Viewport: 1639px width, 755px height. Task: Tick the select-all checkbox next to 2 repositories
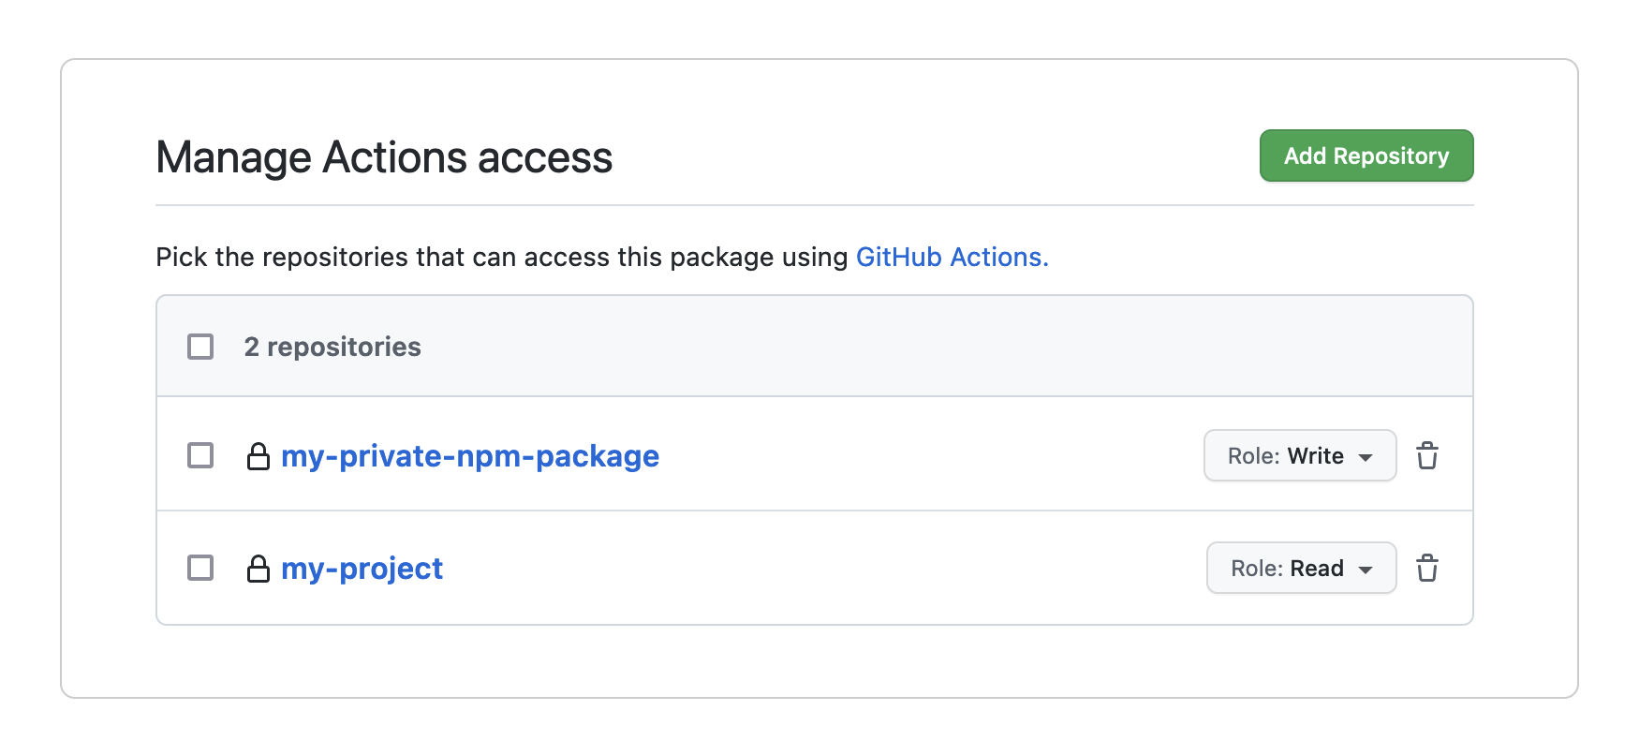coord(200,347)
